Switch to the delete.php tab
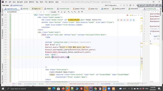This screenshot has width=163, height=91. (50, 9)
